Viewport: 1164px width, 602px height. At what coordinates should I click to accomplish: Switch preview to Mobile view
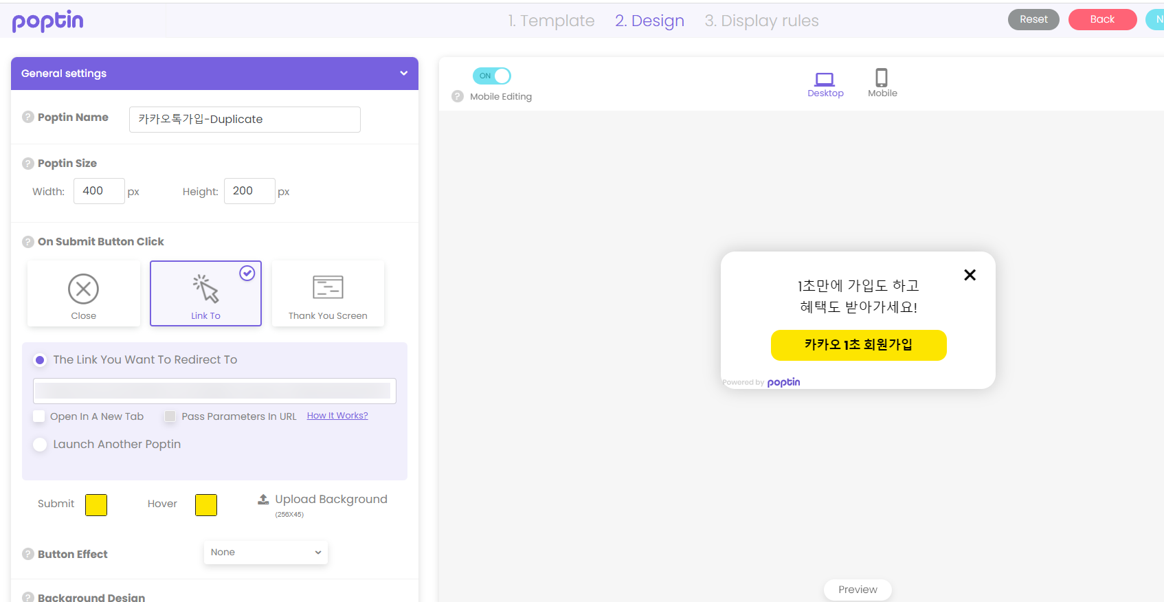click(882, 83)
